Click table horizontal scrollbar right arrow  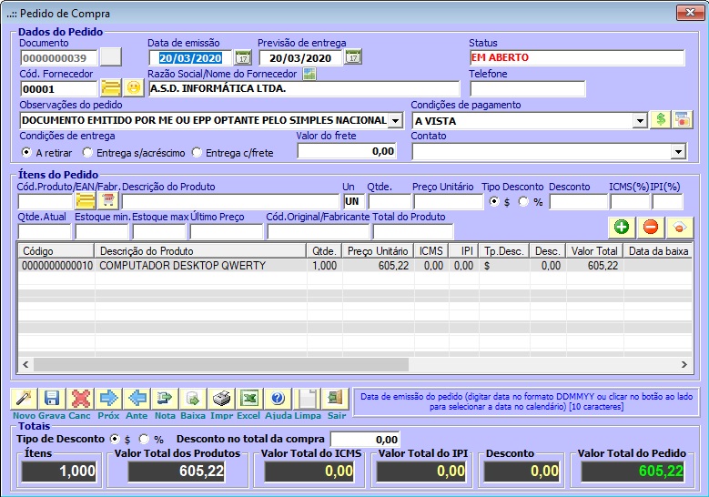[684, 364]
